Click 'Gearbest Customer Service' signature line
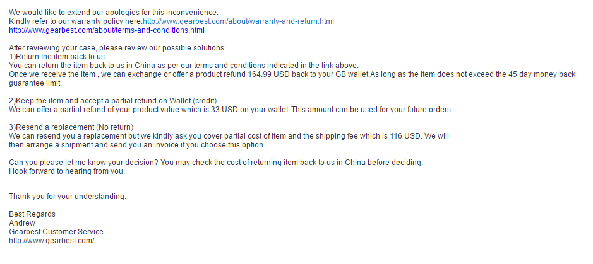This screenshot has height=264, width=593. pos(56,232)
